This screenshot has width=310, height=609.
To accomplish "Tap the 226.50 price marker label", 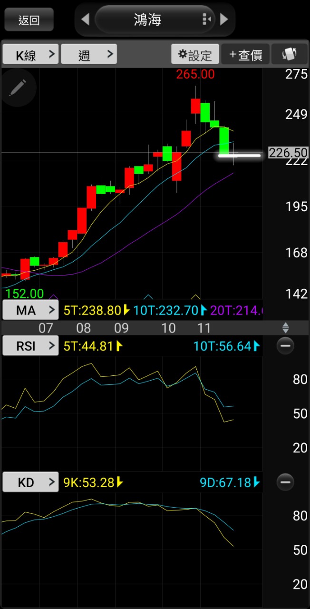I will [288, 153].
